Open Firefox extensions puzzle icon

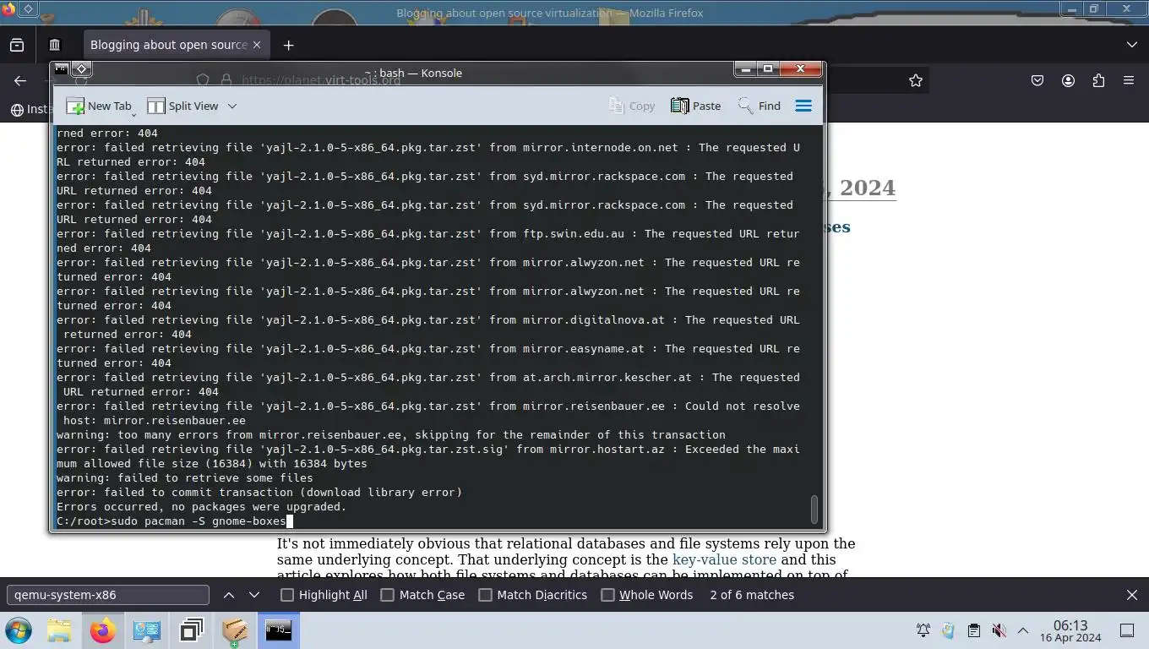point(1098,80)
